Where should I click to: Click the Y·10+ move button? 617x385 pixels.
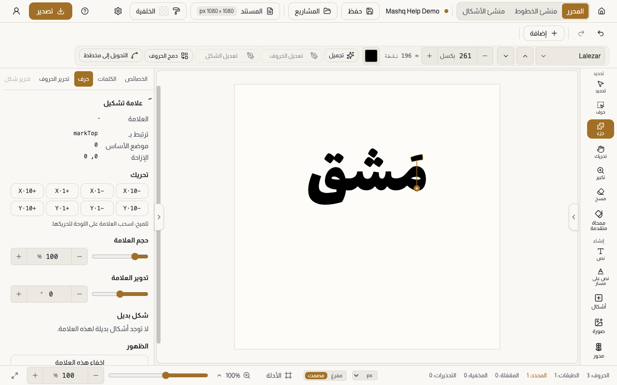click(x=27, y=208)
